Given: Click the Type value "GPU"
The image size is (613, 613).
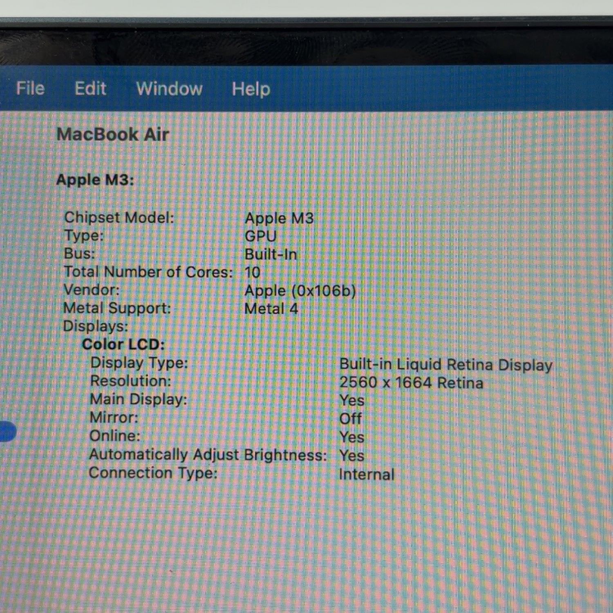Looking at the screenshot, I should (x=260, y=236).
